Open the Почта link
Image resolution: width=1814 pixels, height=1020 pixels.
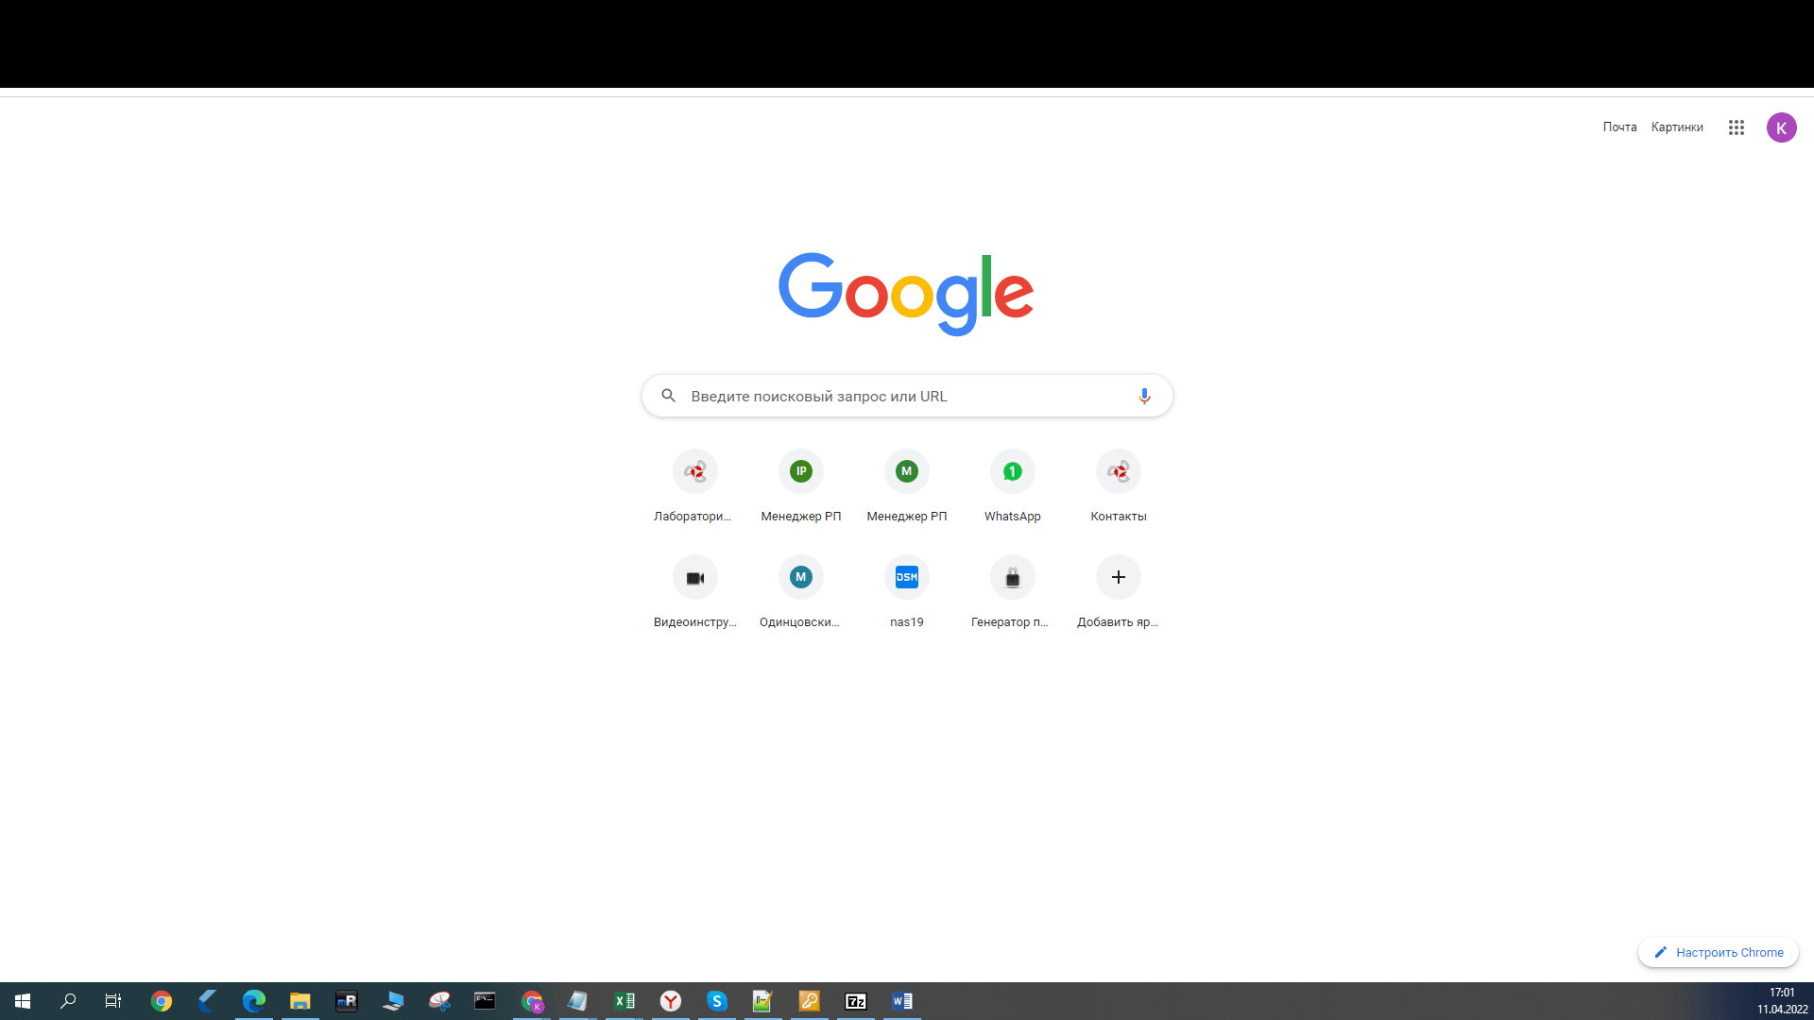click(x=1619, y=127)
